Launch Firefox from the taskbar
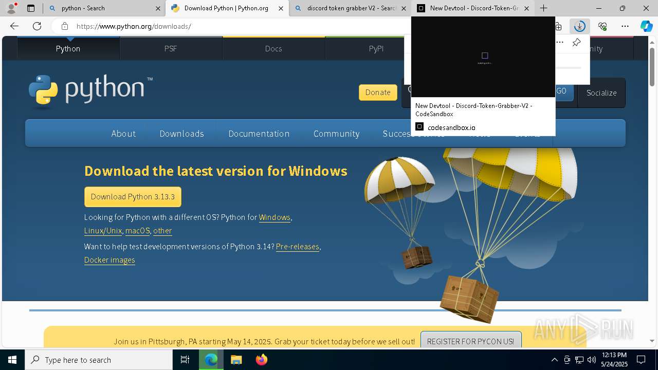The width and height of the screenshot is (658, 370). click(261, 360)
